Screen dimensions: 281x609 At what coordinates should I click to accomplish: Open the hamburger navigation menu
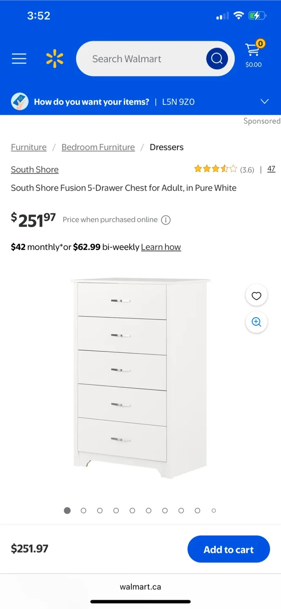point(19,58)
